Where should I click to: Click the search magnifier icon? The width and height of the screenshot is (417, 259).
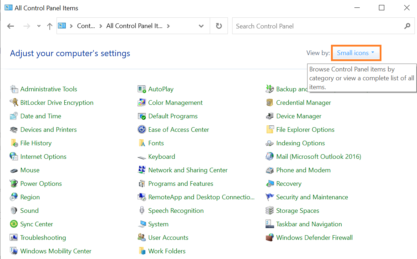407,26
